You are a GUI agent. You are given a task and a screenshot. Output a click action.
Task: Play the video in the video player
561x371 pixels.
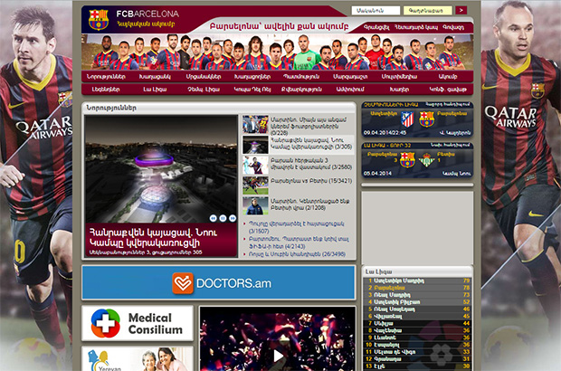point(278,356)
